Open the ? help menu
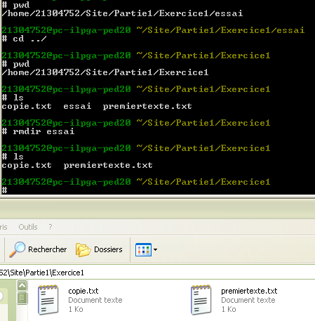The width and height of the screenshot is (315, 321). (x=51, y=227)
